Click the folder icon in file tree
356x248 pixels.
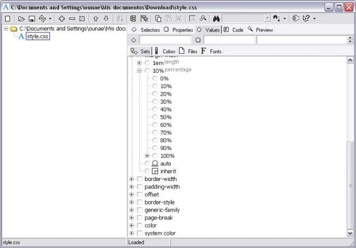tap(14, 29)
